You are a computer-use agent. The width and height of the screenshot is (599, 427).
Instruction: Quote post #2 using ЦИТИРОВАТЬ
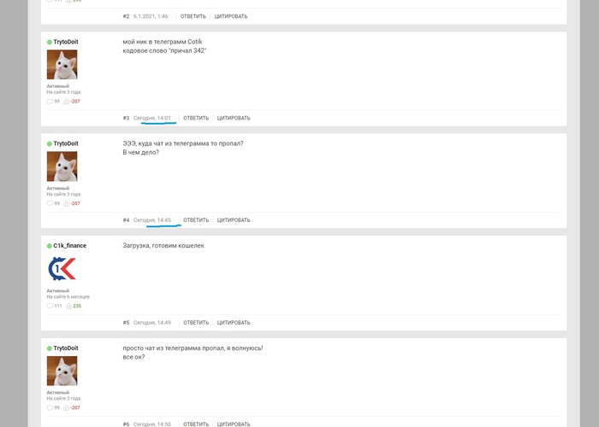pos(231,16)
